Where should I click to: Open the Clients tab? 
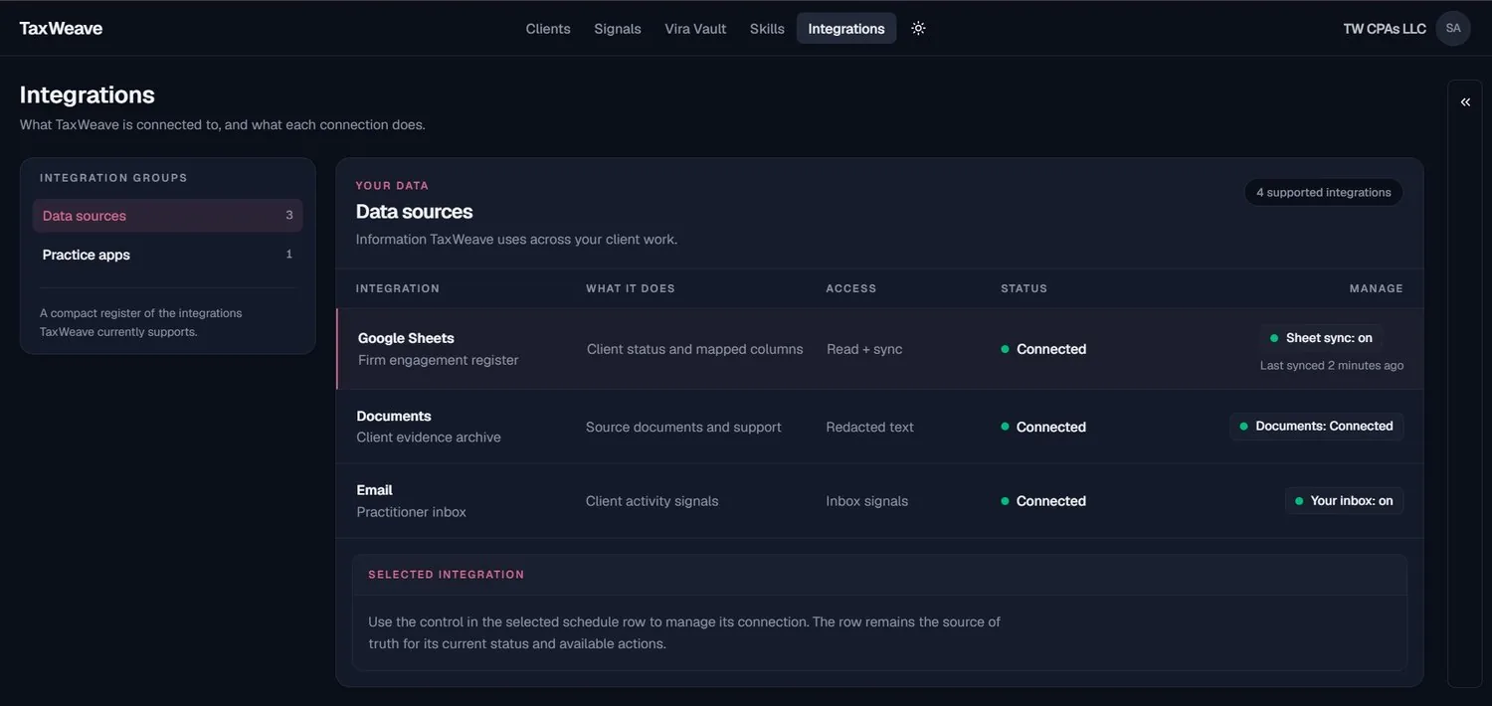(548, 29)
